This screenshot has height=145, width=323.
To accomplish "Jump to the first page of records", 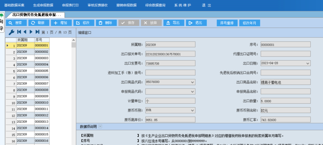I will pyautogui.click(x=19, y=32).
